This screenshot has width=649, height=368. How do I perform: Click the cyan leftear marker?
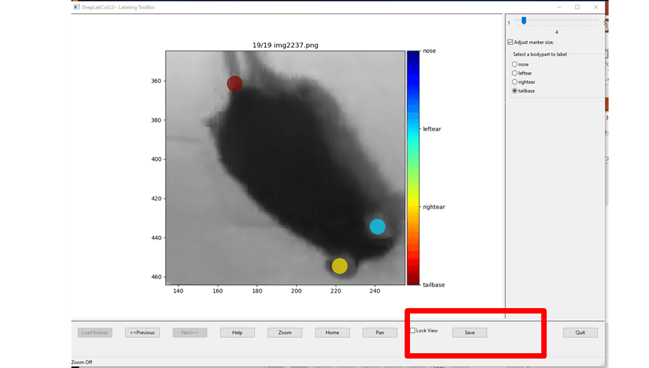pyautogui.click(x=378, y=227)
